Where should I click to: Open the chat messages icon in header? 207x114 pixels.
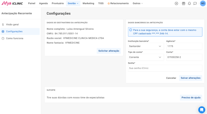coord(195,3)
